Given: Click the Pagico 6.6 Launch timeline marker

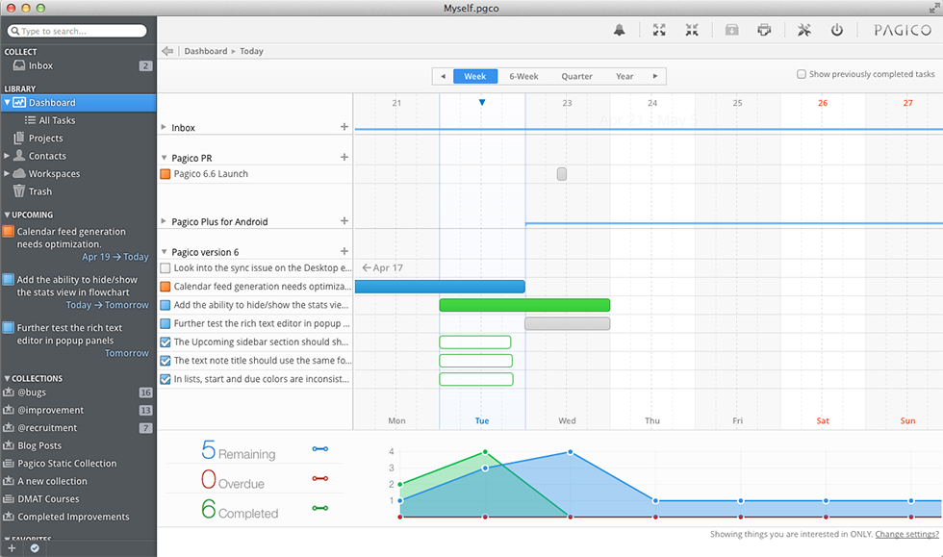Looking at the screenshot, I should point(562,174).
